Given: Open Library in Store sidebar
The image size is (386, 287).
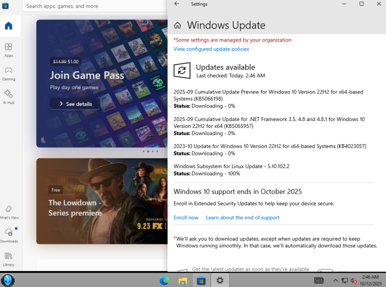Looking at the screenshot, I should [x=9, y=259].
